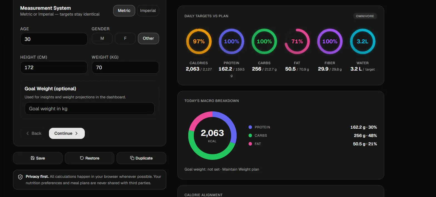Click the green Carbs legend dot

tap(250, 136)
